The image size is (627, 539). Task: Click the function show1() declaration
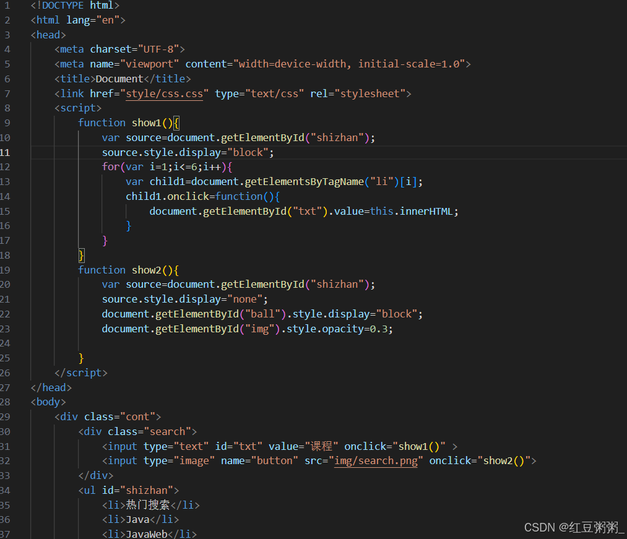(x=129, y=123)
